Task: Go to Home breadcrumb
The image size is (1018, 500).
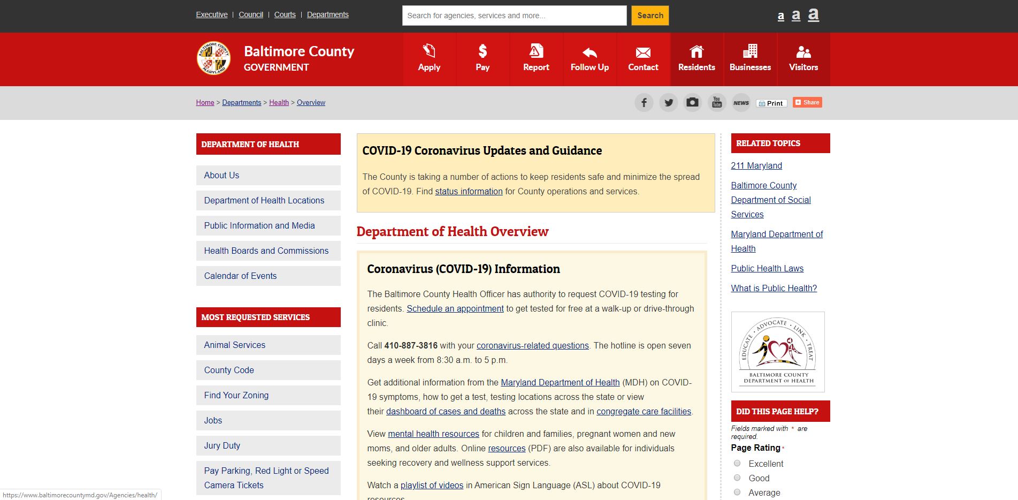Action: point(205,102)
